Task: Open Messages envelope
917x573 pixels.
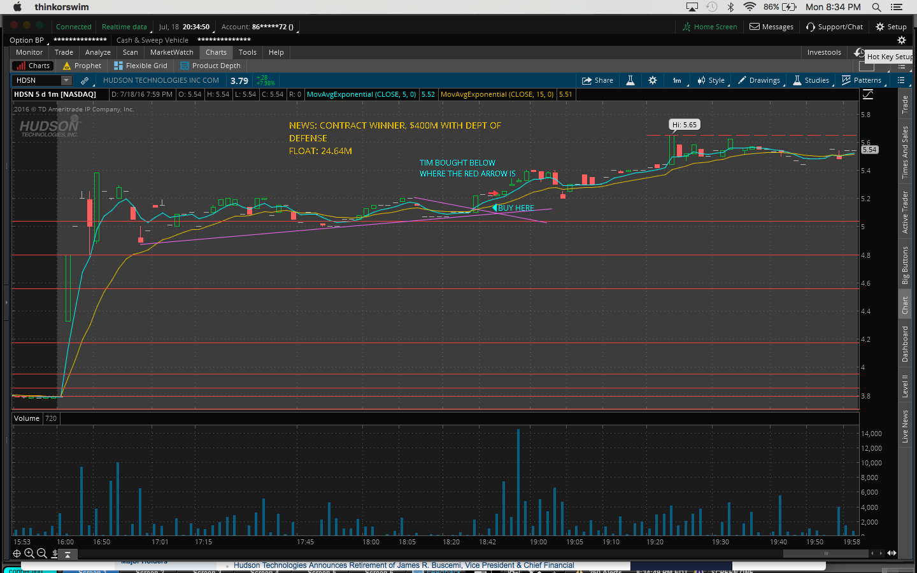Action: (771, 27)
